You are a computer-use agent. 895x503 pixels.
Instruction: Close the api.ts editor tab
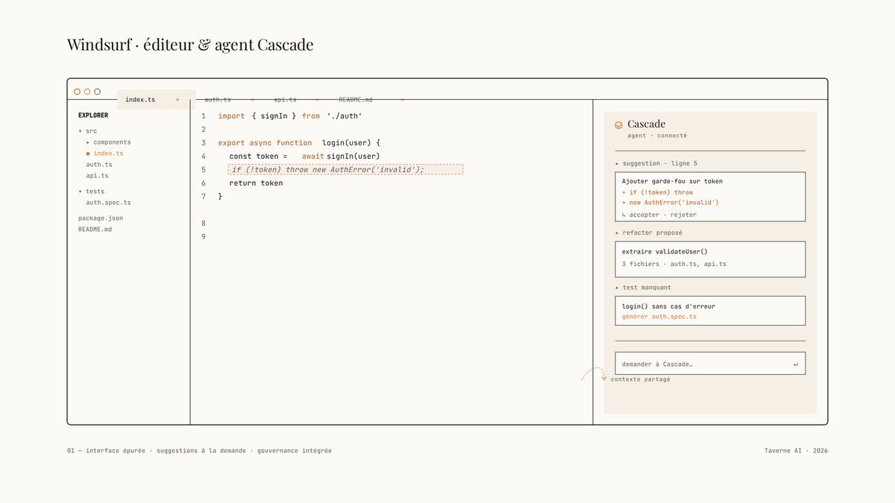click(318, 100)
